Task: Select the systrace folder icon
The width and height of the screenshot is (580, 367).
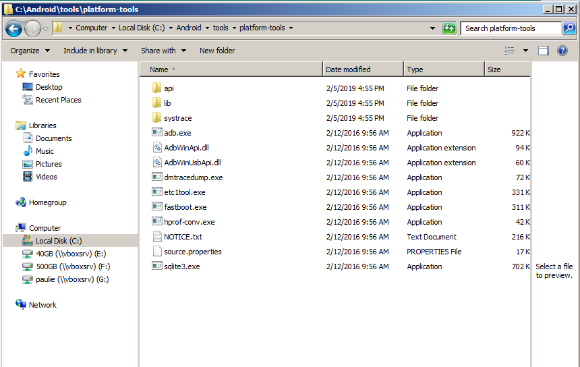Action: click(x=157, y=117)
